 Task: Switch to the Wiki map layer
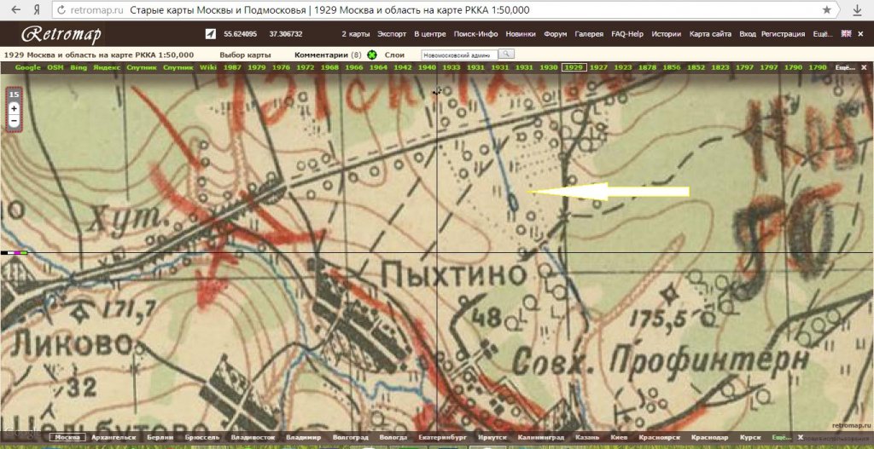[x=208, y=67]
